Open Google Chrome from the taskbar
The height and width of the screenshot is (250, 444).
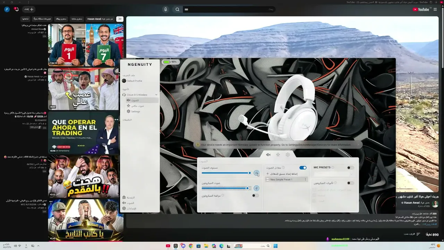(190, 246)
